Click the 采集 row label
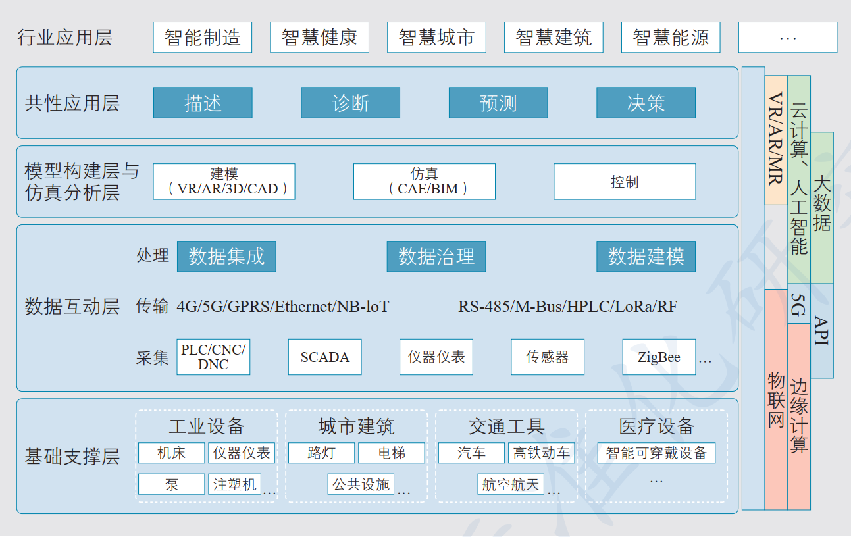This screenshot has width=851, height=537. tap(153, 358)
